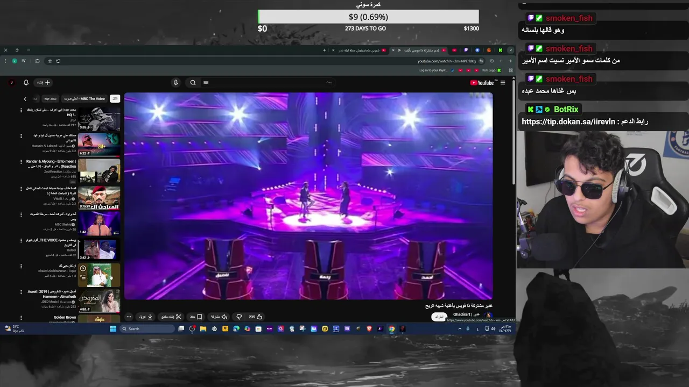This screenshot has width=689, height=387.
Task: Click the Windows taskbar Search box
Action: tap(147, 328)
